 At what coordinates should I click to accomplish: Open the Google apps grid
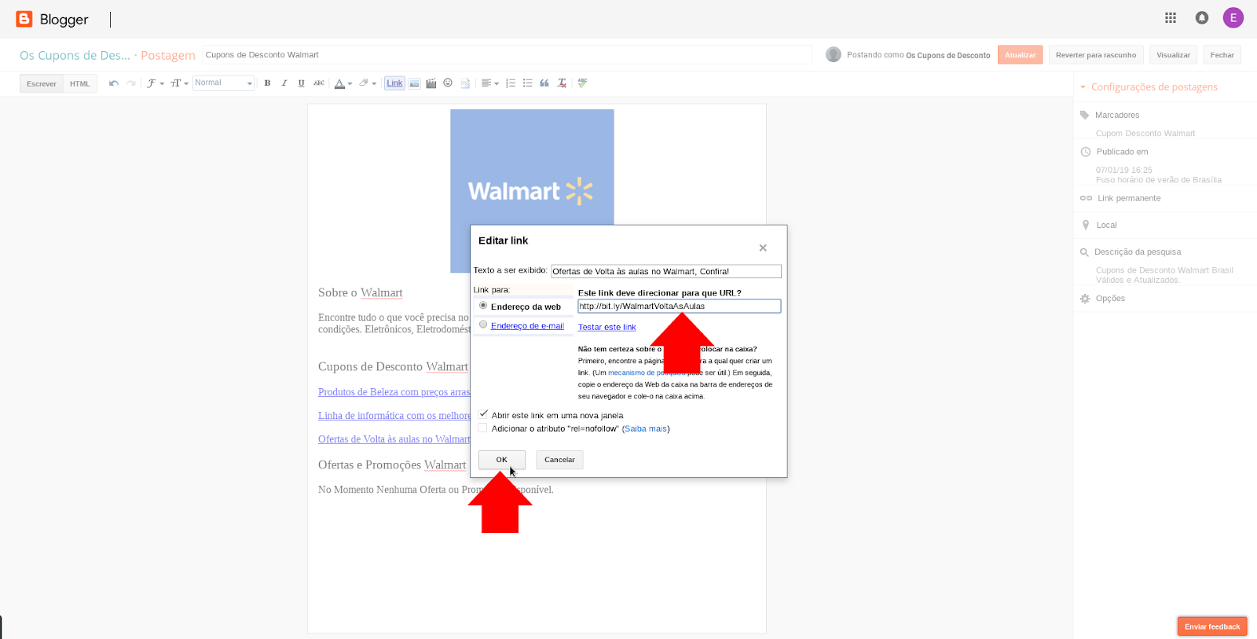click(x=1171, y=18)
